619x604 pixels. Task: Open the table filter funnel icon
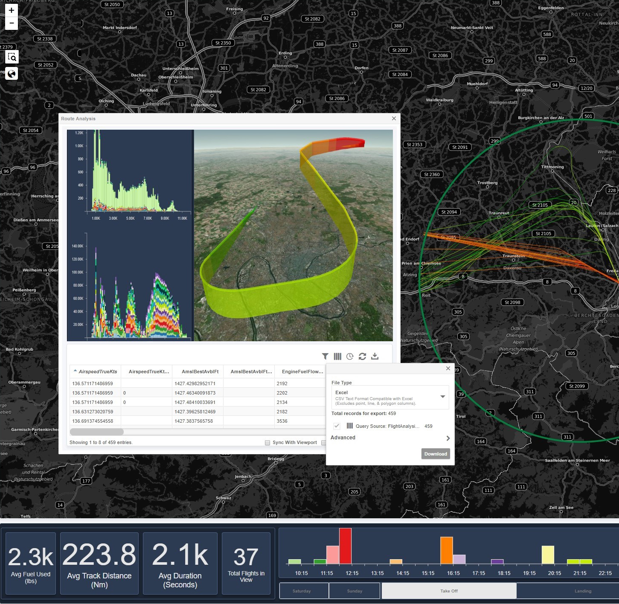tap(325, 356)
